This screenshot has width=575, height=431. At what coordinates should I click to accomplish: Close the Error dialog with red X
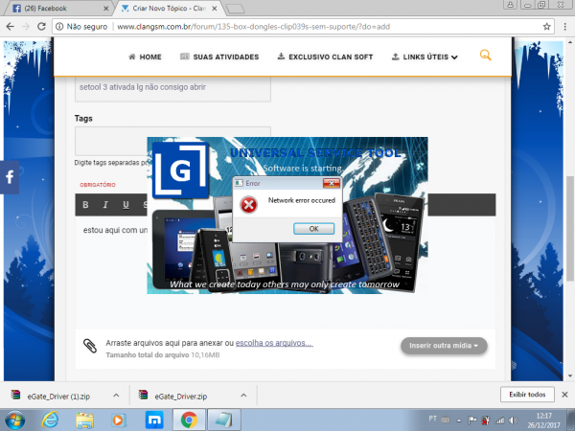pos(332,183)
